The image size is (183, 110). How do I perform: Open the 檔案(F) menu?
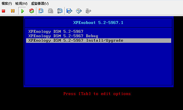click(7, 4)
